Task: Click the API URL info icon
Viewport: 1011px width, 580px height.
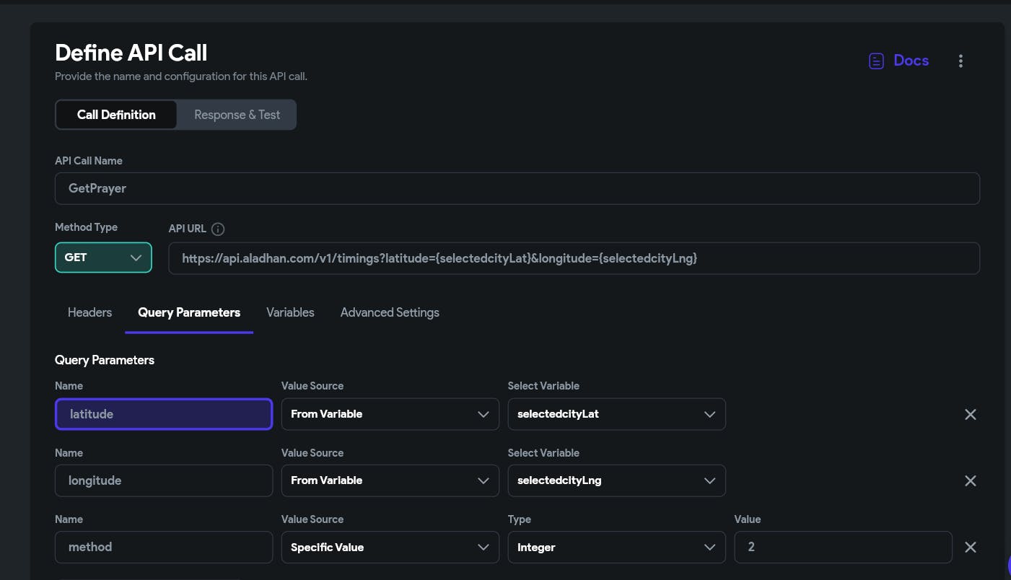Action: (218, 229)
